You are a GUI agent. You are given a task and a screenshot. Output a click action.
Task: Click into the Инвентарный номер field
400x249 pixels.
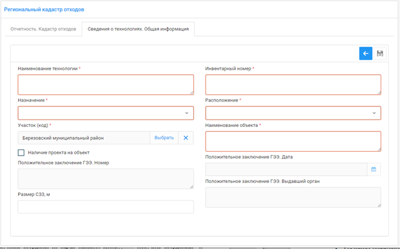(292, 85)
